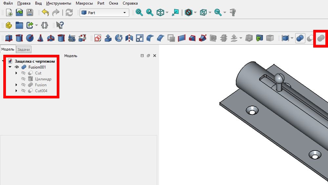
Task: Show the Cut004 object via eye icon
Action: click(x=23, y=91)
